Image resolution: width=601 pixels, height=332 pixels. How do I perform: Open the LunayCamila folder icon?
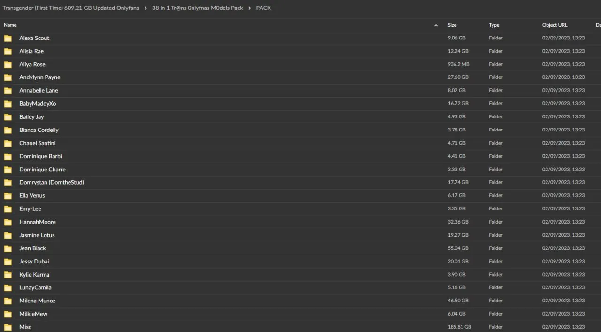point(8,288)
